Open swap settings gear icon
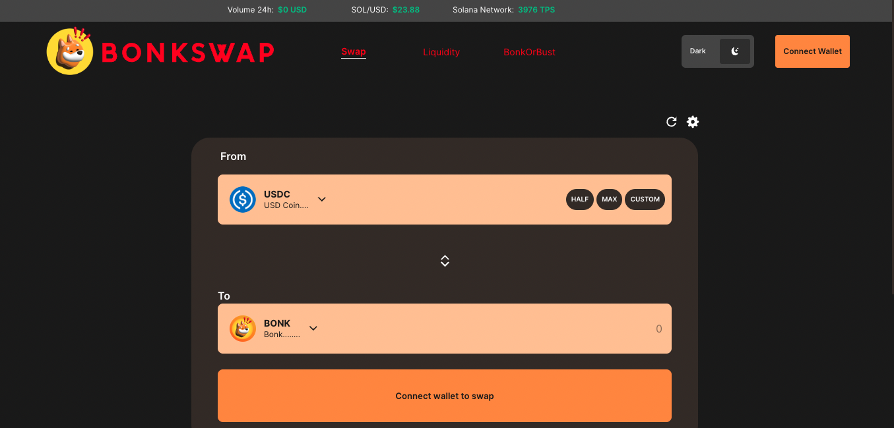The width and height of the screenshot is (894, 428). point(693,122)
